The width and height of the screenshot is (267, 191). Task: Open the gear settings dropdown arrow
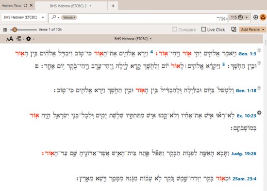pyautogui.click(x=33, y=39)
